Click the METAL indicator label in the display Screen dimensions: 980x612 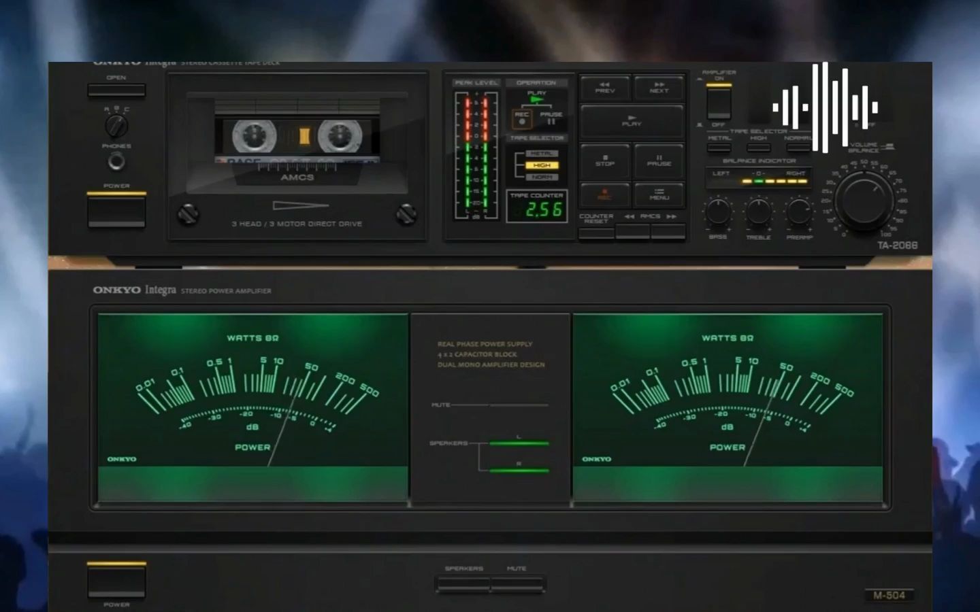pyautogui.click(x=542, y=154)
